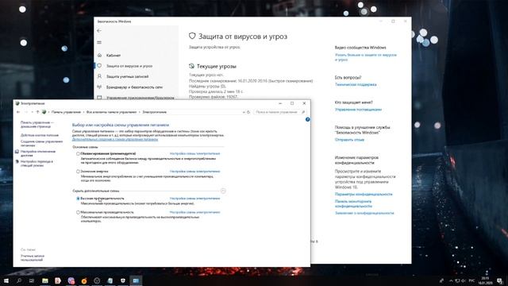Open Техническая поддержка link
The width and height of the screenshot is (508, 286).
pos(356,85)
